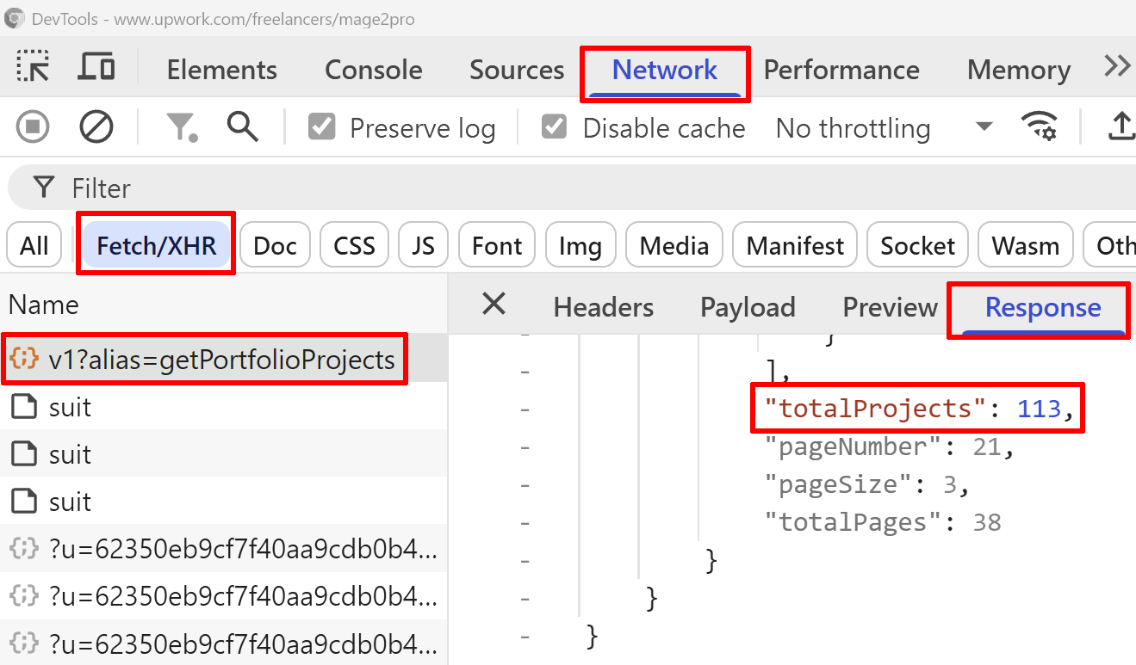Open the network search magnifier
1136x665 pixels.
(x=243, y=128)
